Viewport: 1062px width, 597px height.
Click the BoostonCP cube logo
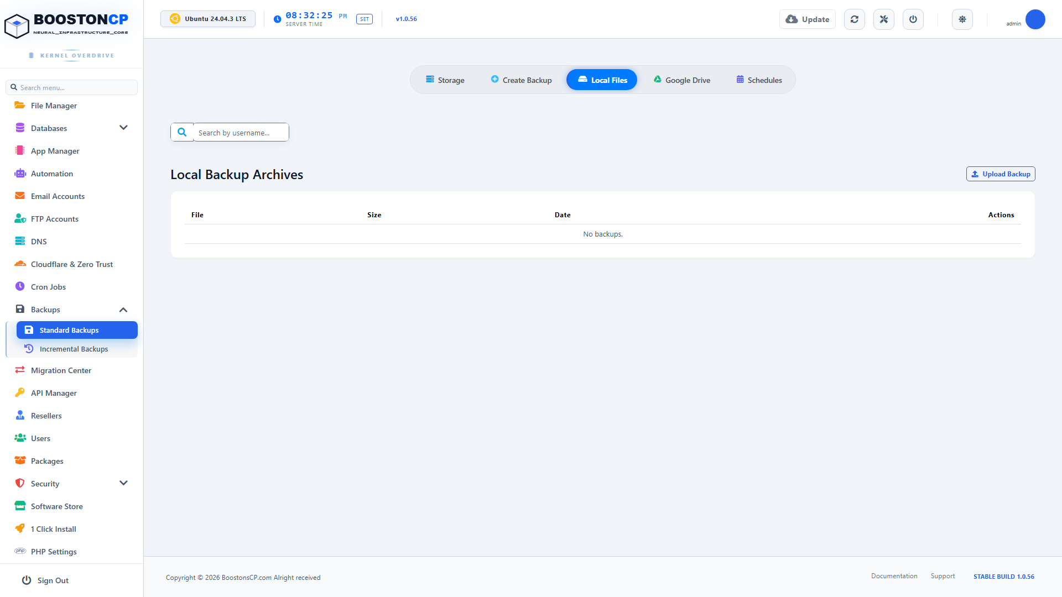17,26
